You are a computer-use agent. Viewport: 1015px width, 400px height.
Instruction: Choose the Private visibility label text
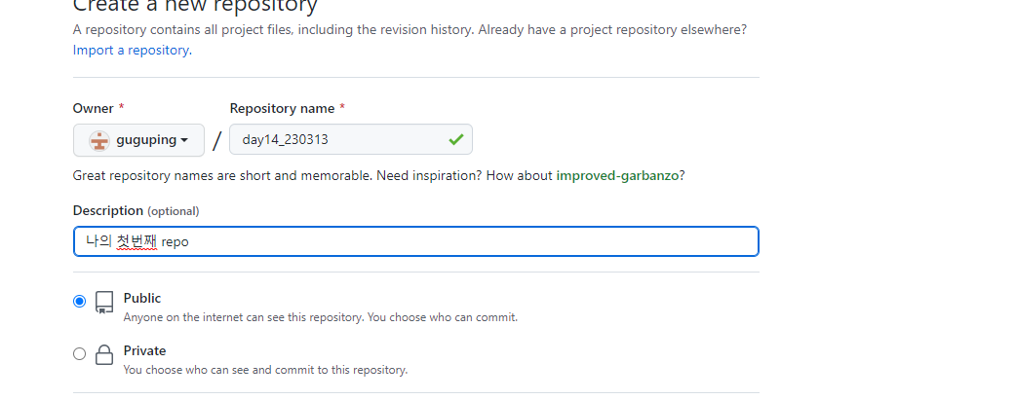tap(144, 350)
